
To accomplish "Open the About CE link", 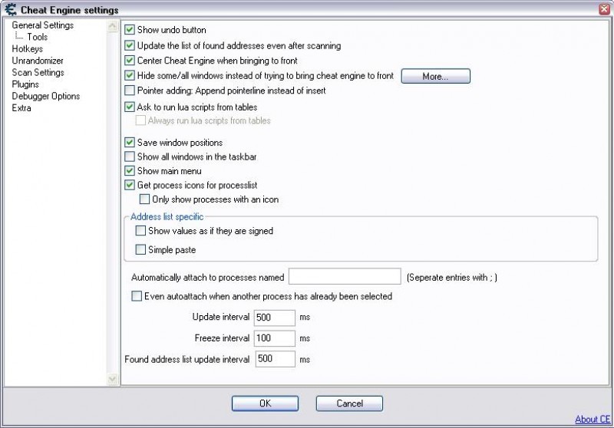I will 593,420.
